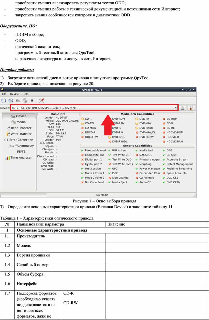Click the "Media Eject" capability entry
This screenshot has height=320, width=209.
(118, 182)
